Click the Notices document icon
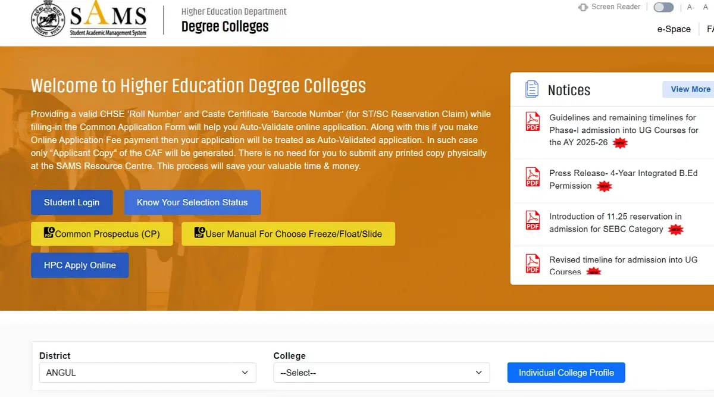 [531, 89]
